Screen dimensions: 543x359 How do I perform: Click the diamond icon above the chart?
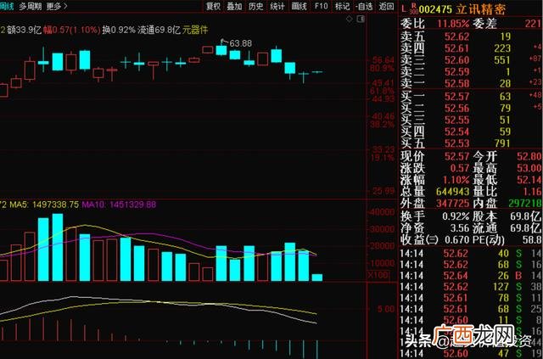[349, 19]
